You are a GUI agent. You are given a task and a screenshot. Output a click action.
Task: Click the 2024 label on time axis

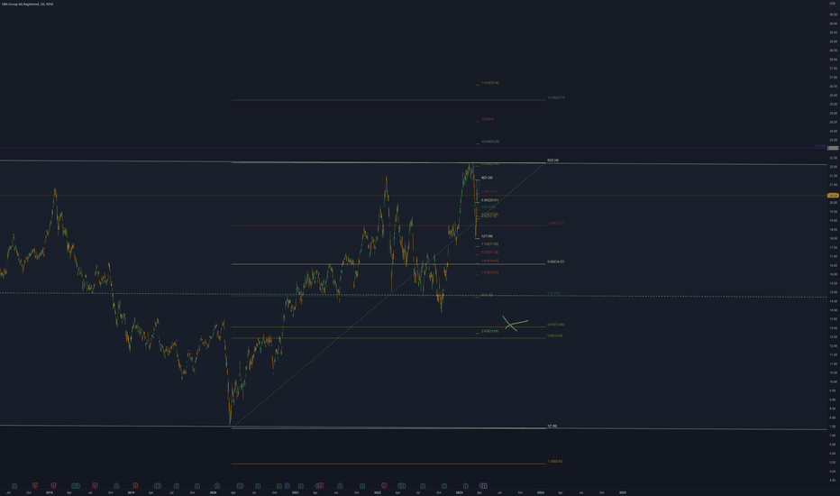[x=541, y=492]
